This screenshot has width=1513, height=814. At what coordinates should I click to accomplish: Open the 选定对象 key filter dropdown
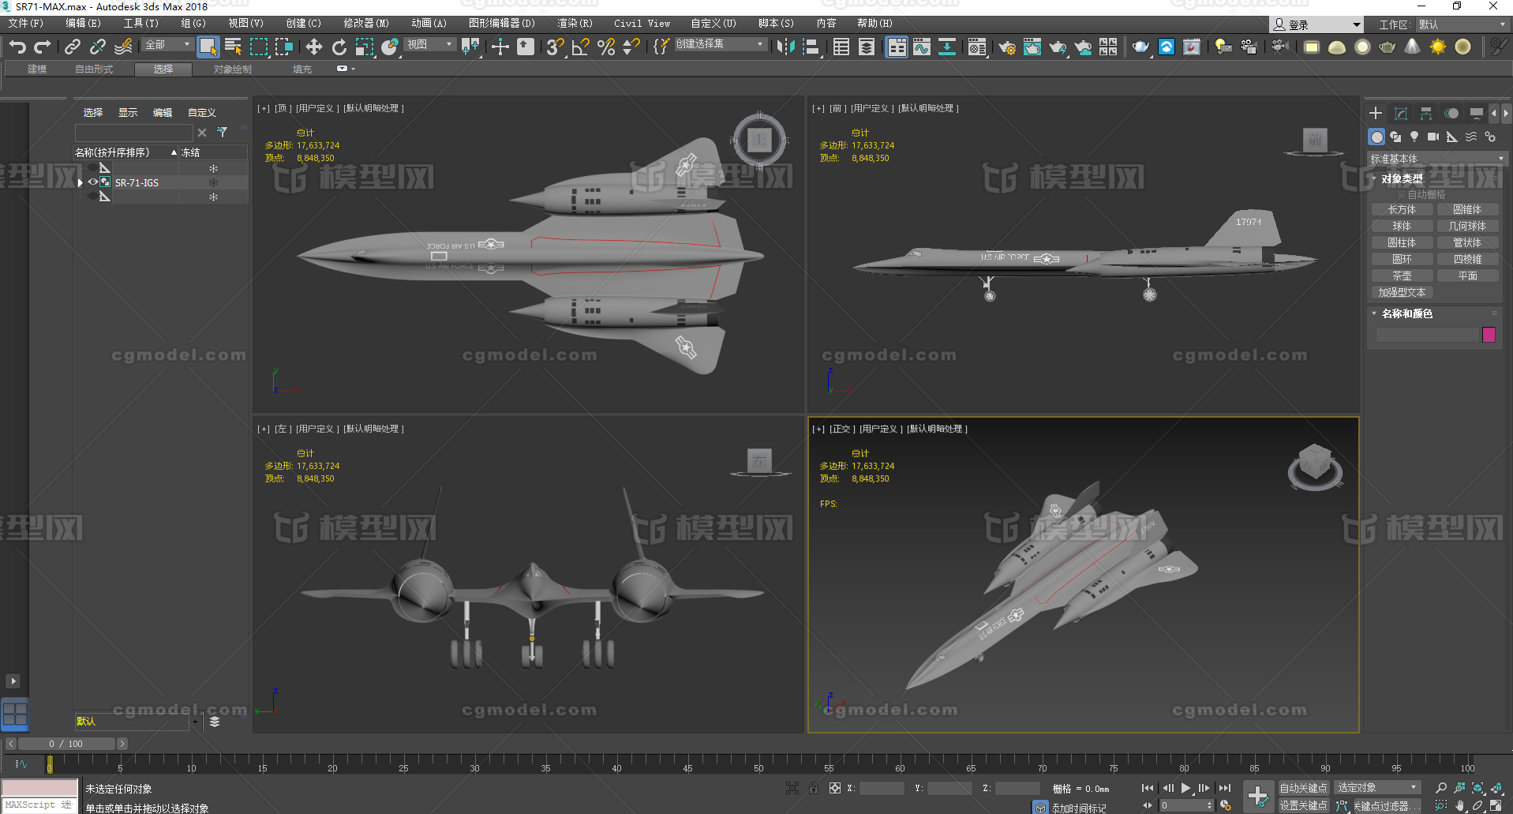click(x=1377, y=788)
